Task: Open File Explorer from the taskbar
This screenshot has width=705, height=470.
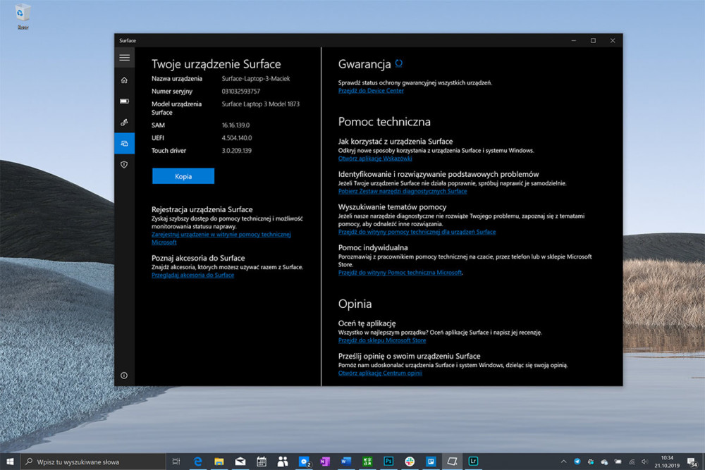Action: tap(219, 462)
